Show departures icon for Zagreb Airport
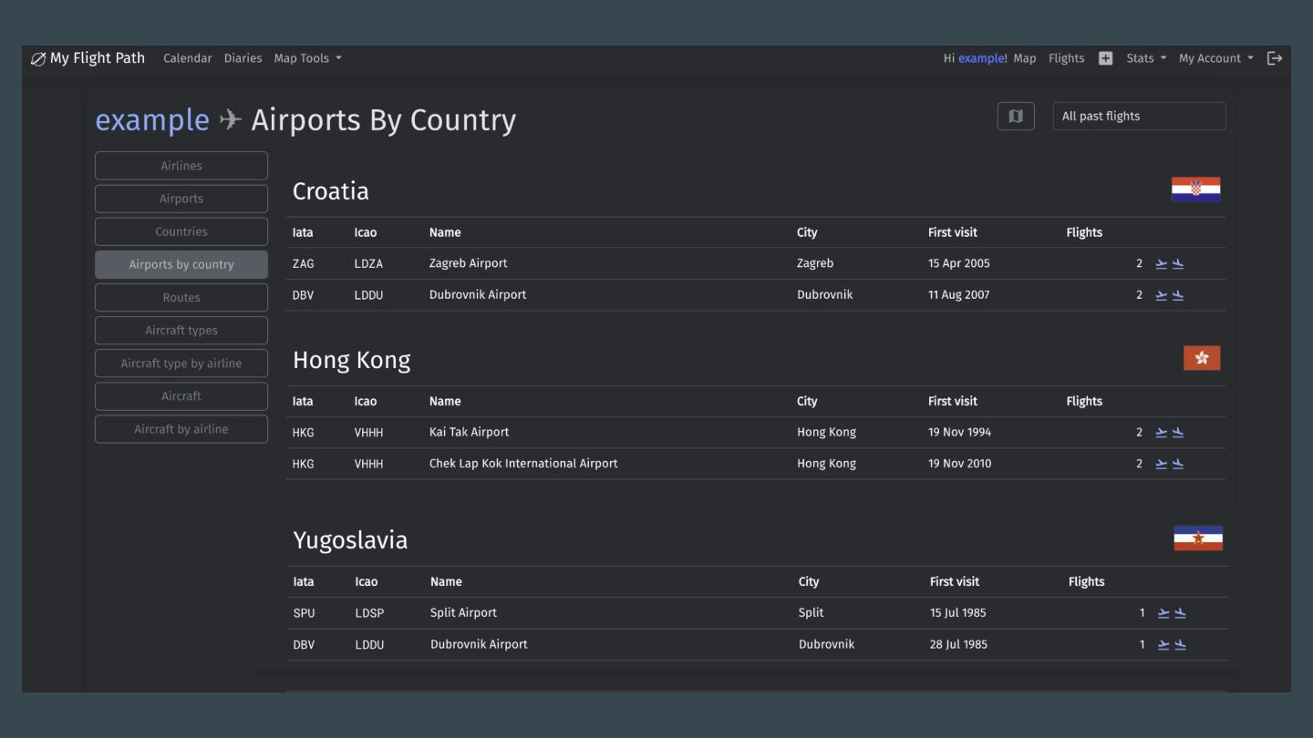Image resolution: width=1313 pixels, height=738 pixels. [x=1162, y=264]
